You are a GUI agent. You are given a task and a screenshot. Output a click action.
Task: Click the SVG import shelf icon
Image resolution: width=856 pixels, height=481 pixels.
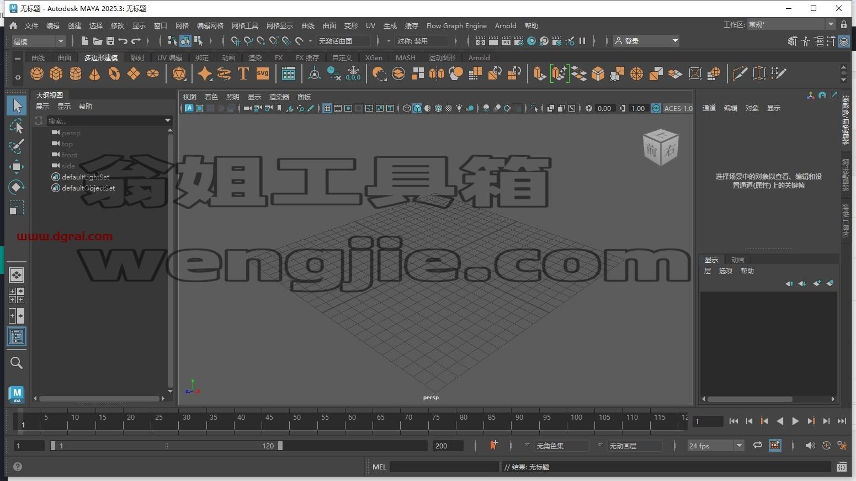[263, 73]
